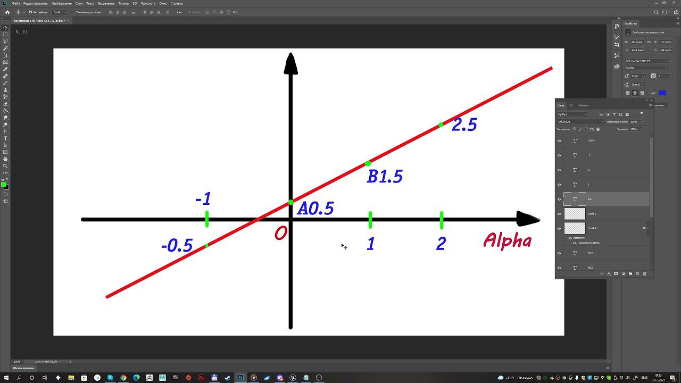Select the Eyedropper tool
The image size is (681, 383).
[x=5, y=69]
